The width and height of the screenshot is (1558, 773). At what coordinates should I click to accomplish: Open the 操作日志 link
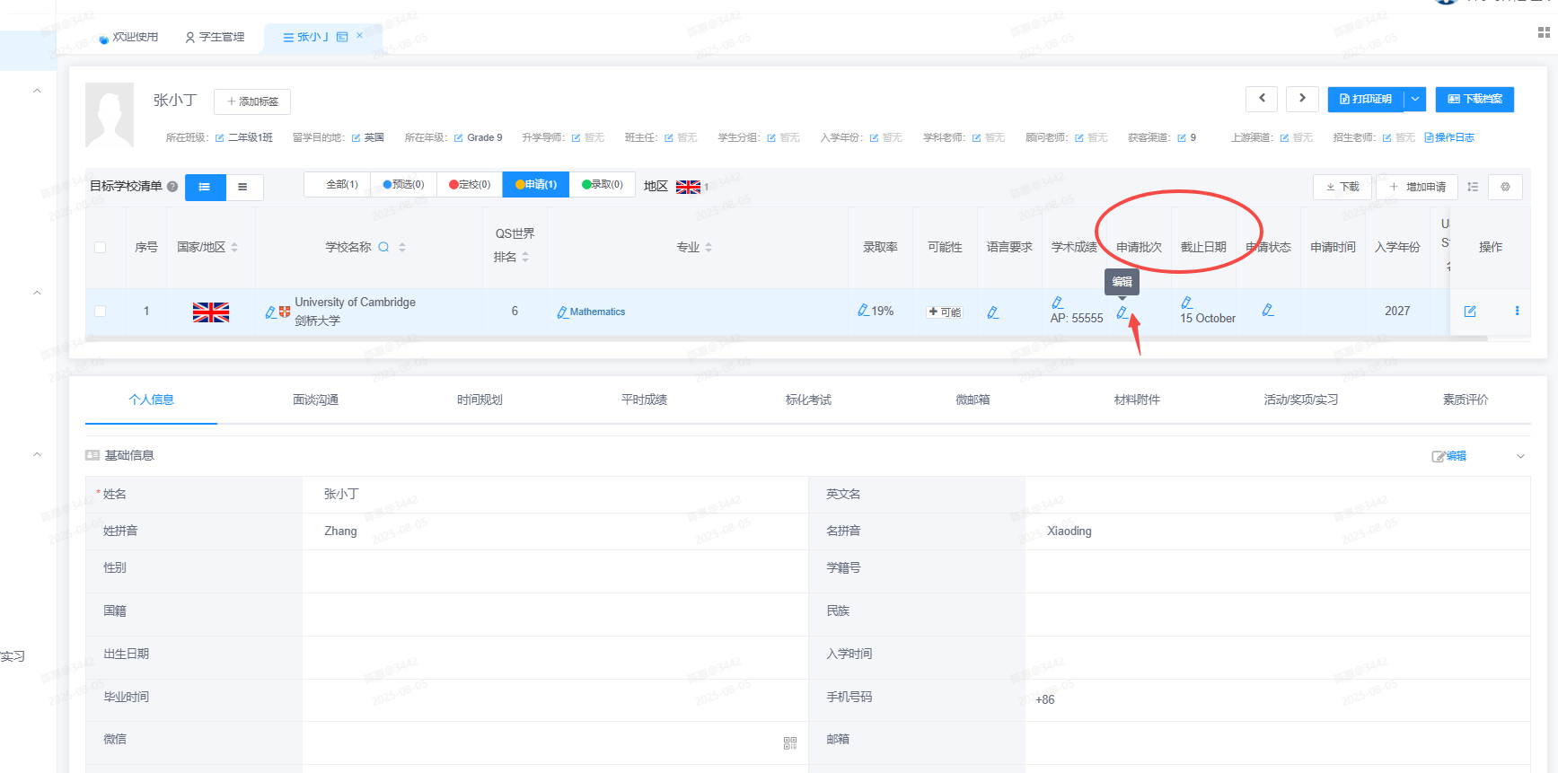1449,137
